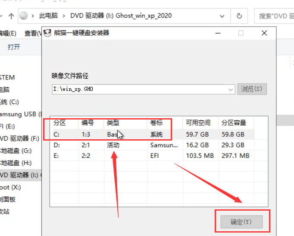Click the 16.2 GB free space cell
294x236 pixels.
[x=197, y=145]
